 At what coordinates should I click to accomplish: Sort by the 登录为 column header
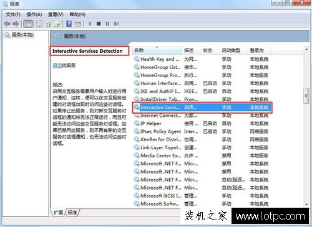tap(260, 50)
